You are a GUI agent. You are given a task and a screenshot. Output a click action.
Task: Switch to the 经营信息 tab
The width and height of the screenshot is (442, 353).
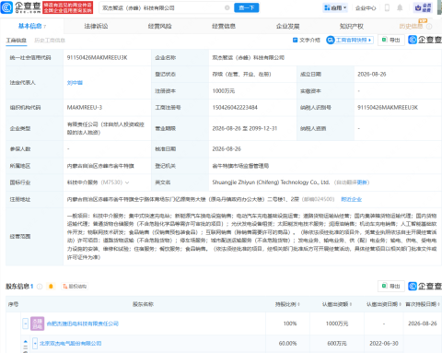pos(224,27)
